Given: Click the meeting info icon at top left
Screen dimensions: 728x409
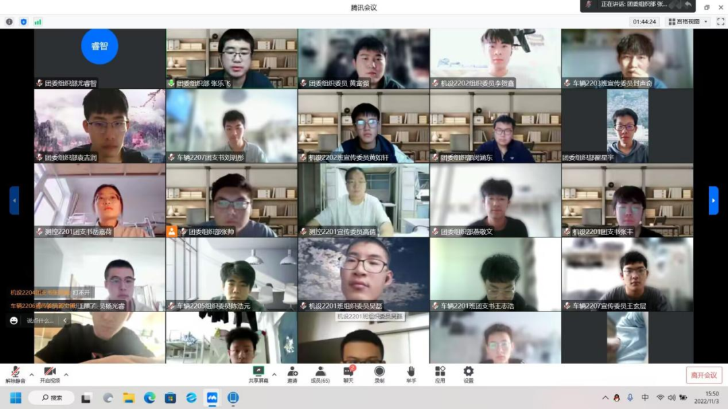Looking at the screenshot, I should (9, 22).
